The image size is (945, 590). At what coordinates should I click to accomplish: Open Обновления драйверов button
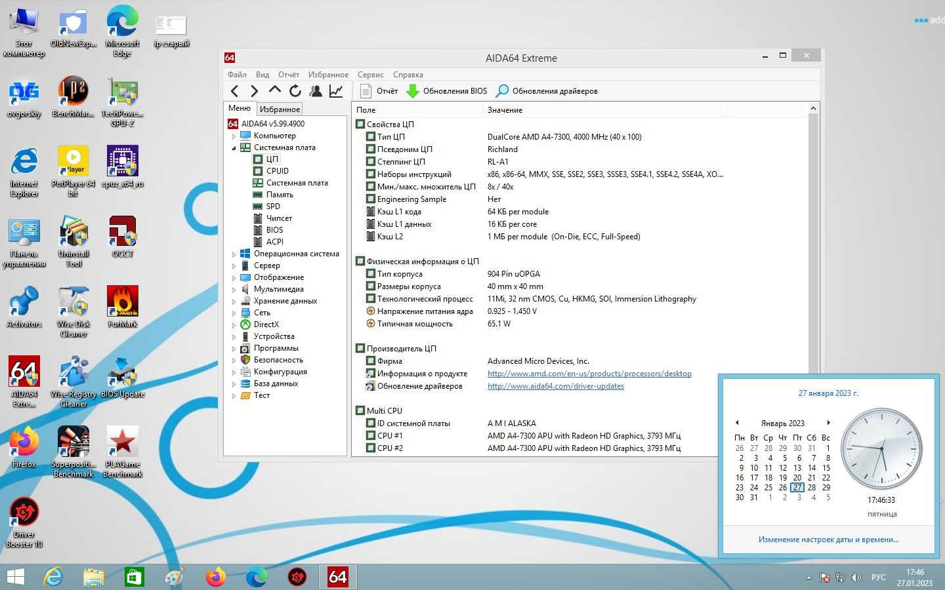547,91
